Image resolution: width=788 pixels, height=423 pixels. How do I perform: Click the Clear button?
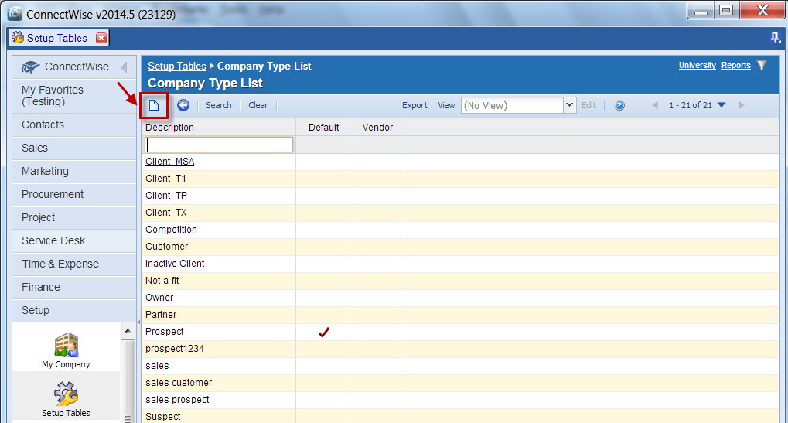pyautogui.click(x=258, y=105)
